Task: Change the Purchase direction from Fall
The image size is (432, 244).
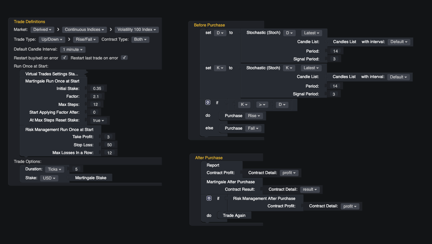Action: (252, 128)
